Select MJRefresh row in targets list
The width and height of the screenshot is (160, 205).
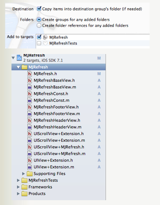pyautogui.click(x=93, y=37)
